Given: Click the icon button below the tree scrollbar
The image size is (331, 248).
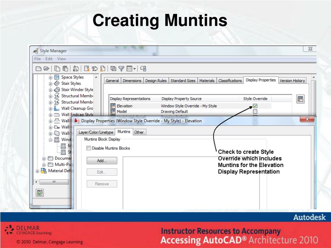Looking at the screenshot, I should click(40, 192).
